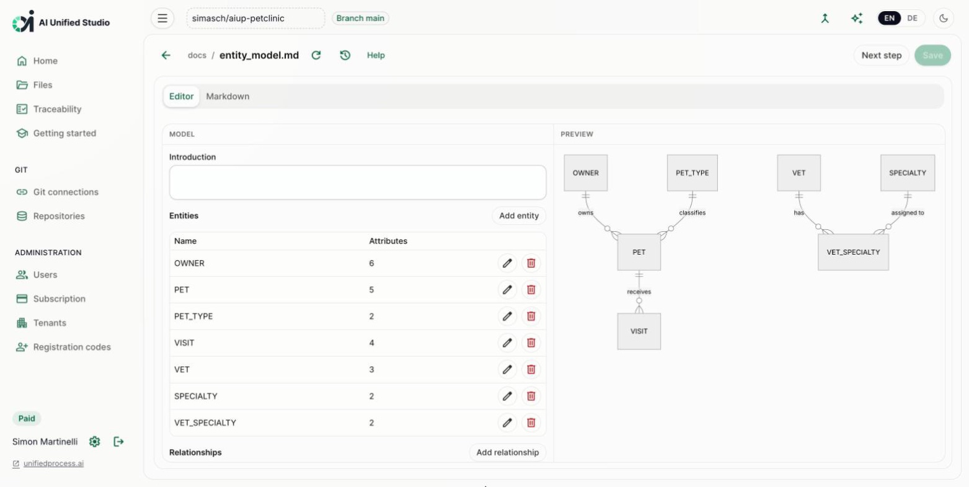This screenshot has width=969, height=487.
Task: Delete the VET_SPECIALTY entity
Action: [x=531, y=423]
